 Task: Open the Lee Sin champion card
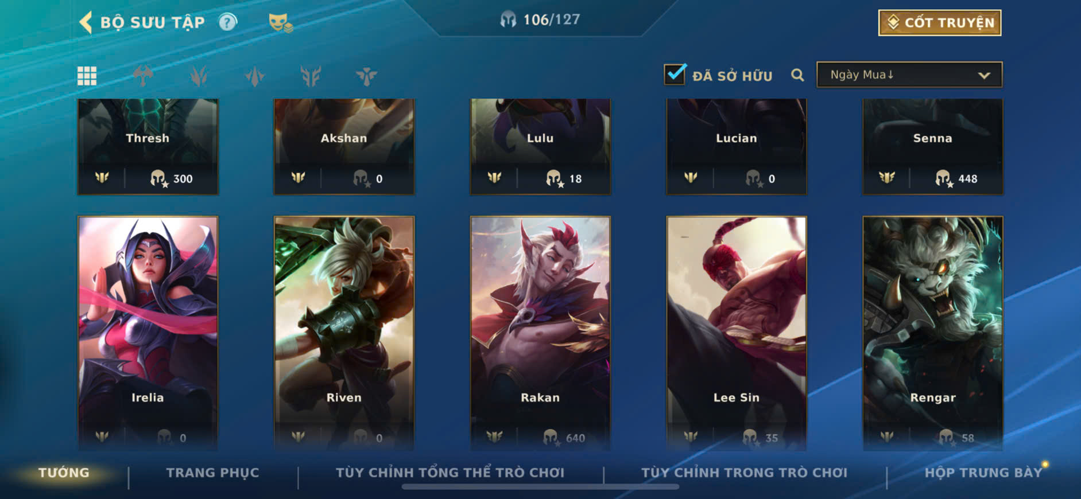tap(737, 333)
